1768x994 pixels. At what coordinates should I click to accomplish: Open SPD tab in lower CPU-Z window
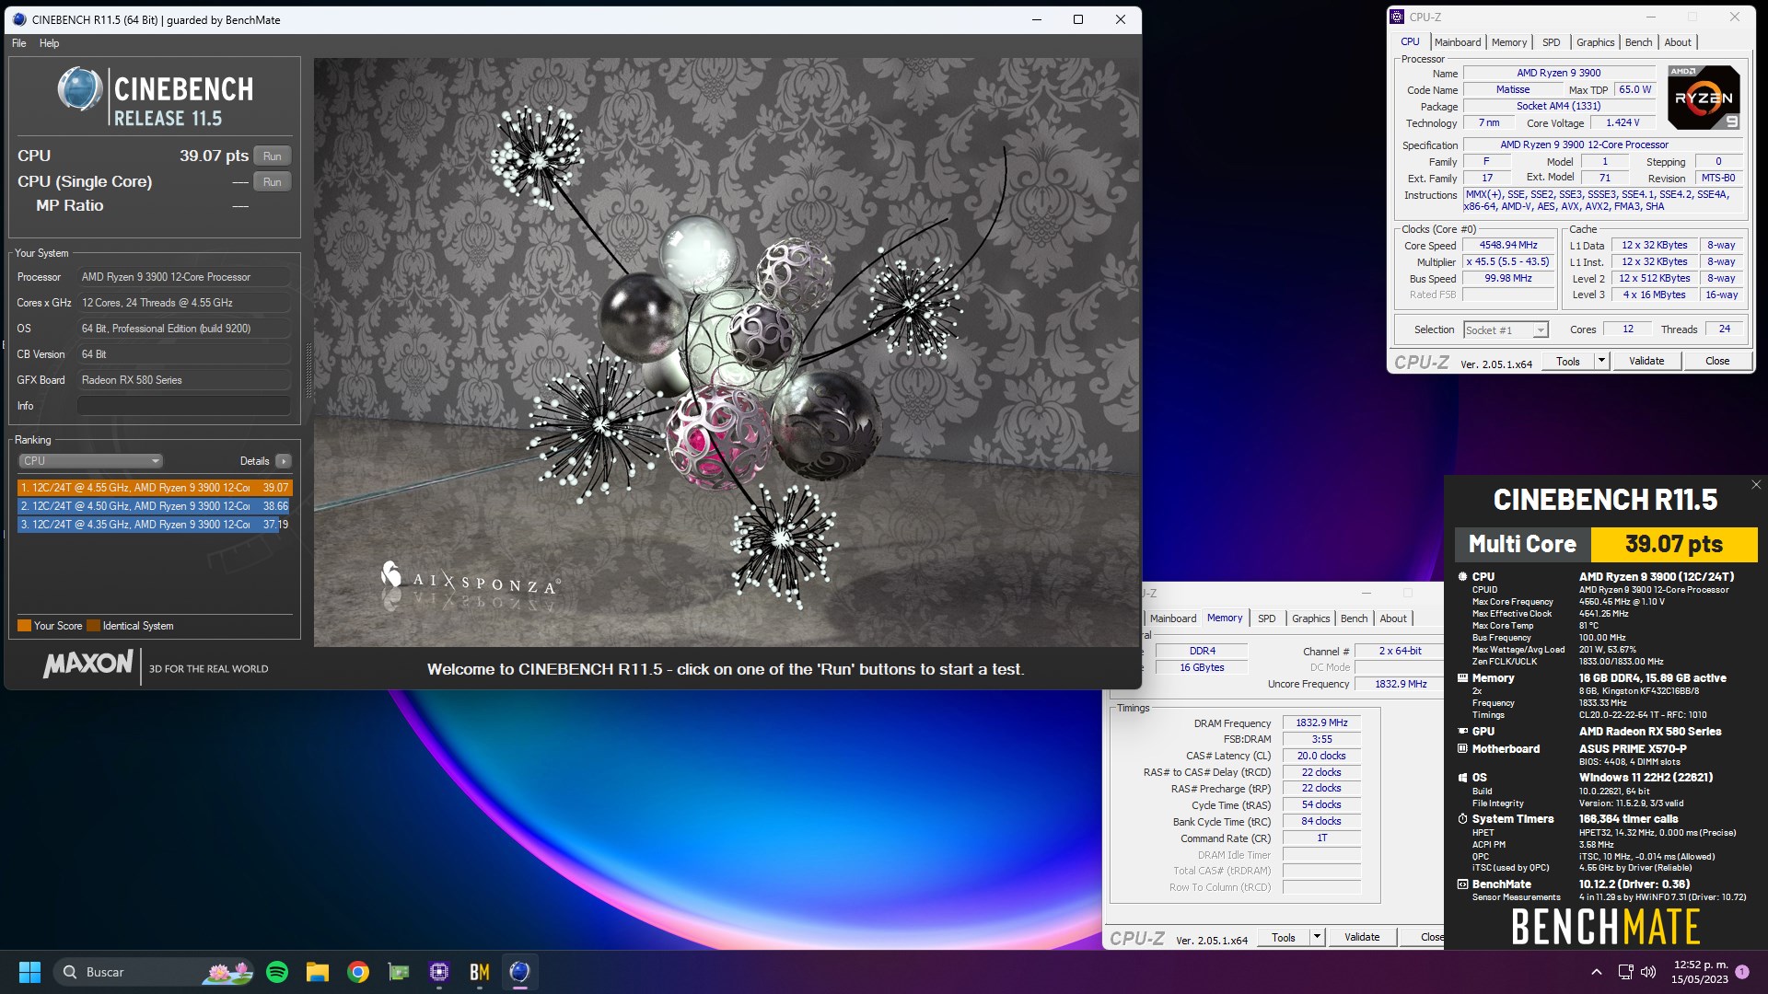coord(1267,618)
